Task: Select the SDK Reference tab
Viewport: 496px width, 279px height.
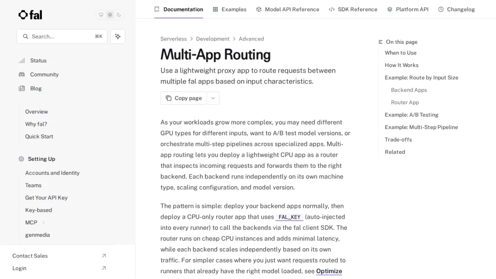Action: 353,9
